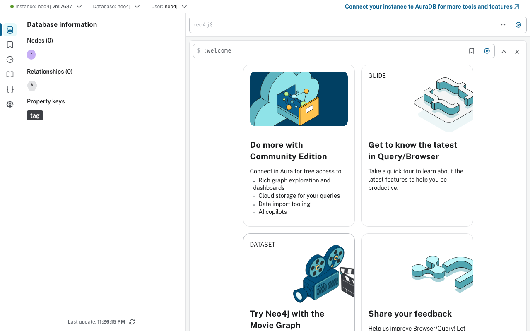
Task: Focus the main neo4j$ query input field
Action: click(x=343, y=25)
